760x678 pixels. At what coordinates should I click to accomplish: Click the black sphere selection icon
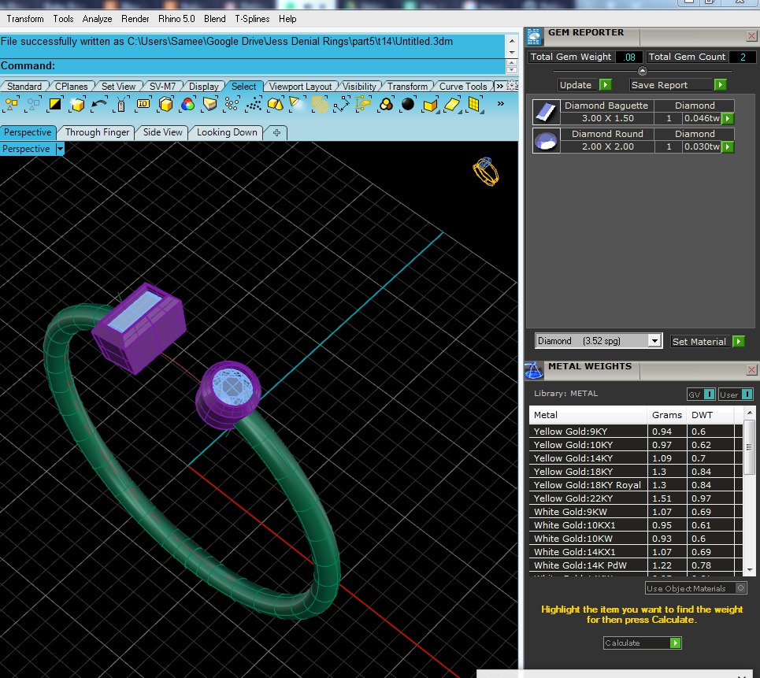click(x=408, y=104)
